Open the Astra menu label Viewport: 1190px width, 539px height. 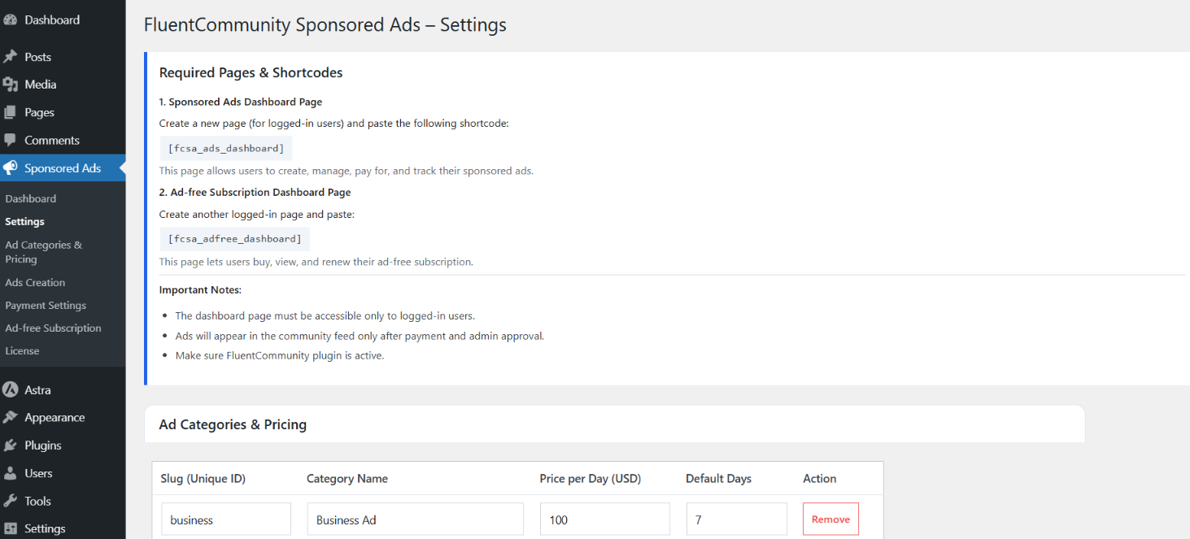tap(37, 389)
